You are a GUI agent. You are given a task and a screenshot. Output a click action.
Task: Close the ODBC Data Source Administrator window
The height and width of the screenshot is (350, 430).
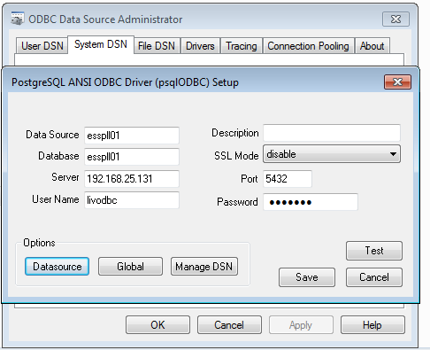coord(395,19)
